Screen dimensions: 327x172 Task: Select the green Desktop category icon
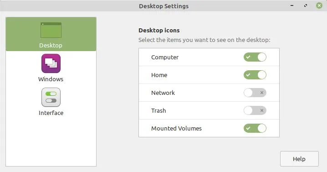click(51, 30)
